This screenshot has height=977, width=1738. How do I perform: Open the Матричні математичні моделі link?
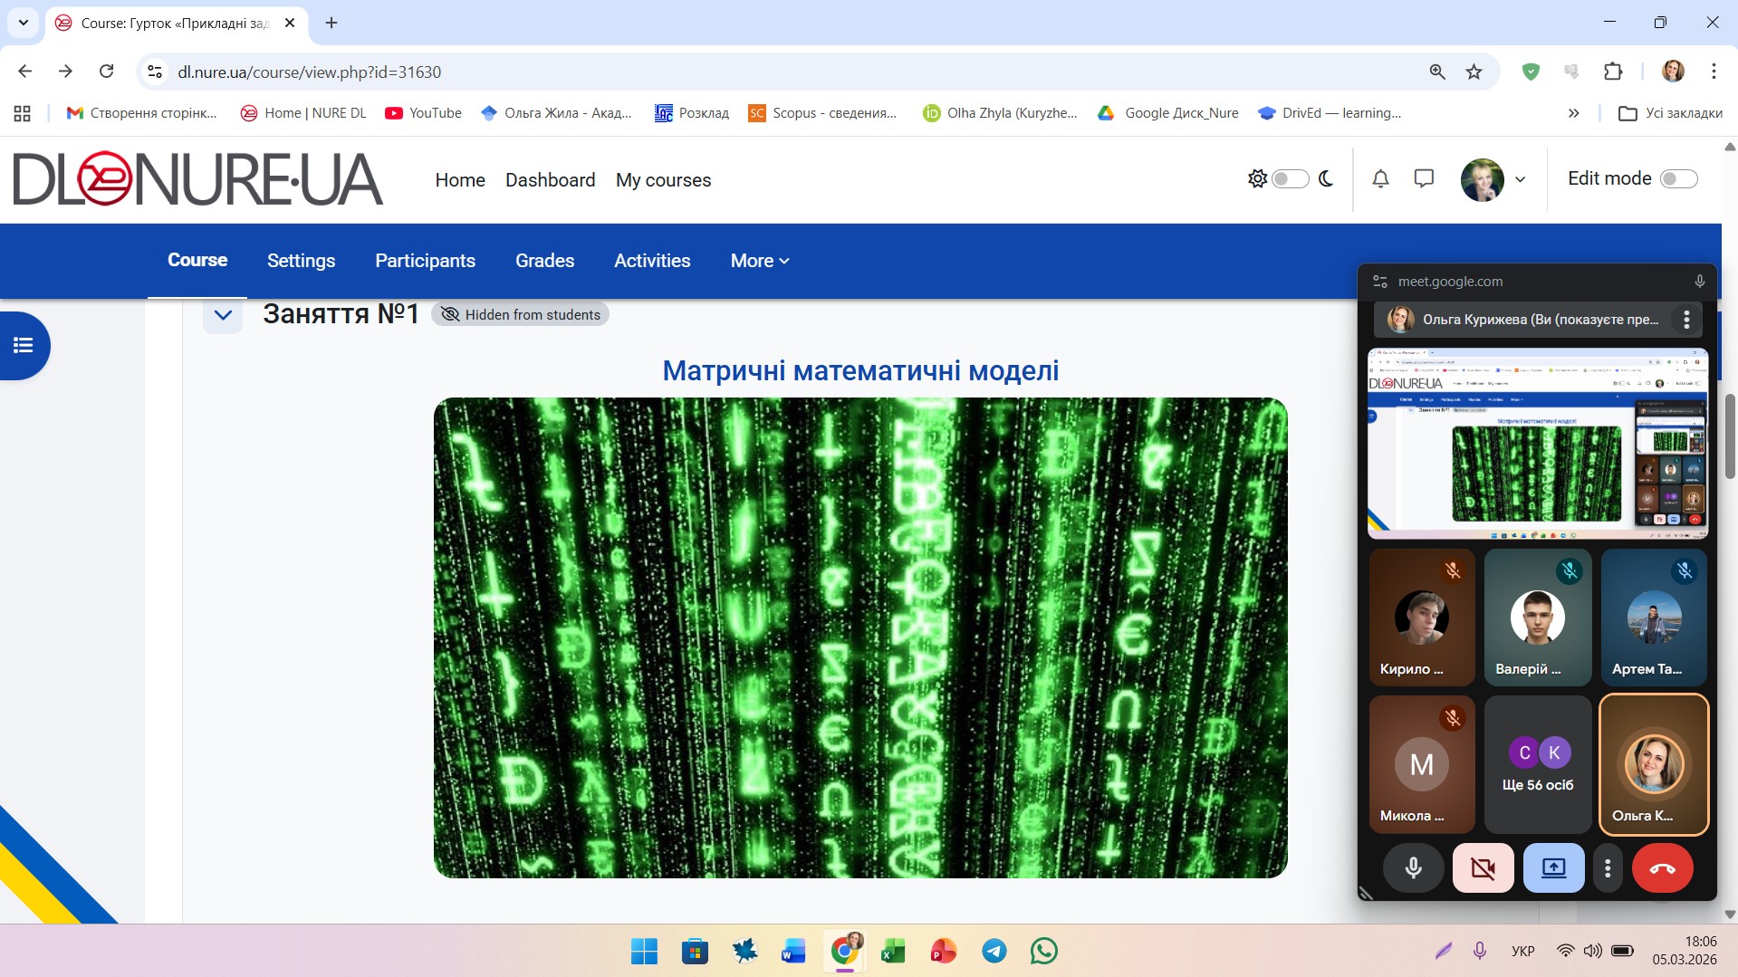coord(860,370)
